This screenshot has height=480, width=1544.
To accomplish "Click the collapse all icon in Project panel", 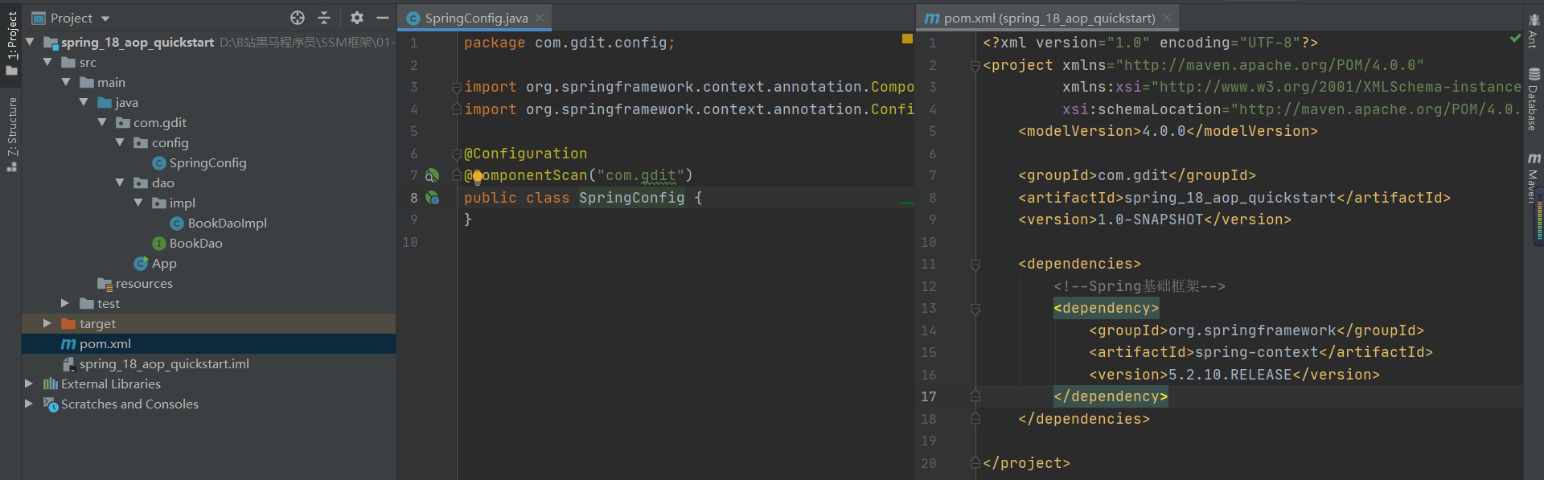I will tap(324, 18).
